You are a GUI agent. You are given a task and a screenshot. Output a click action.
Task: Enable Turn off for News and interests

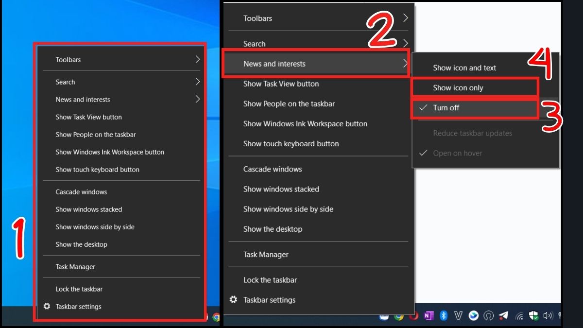(474, 108)
